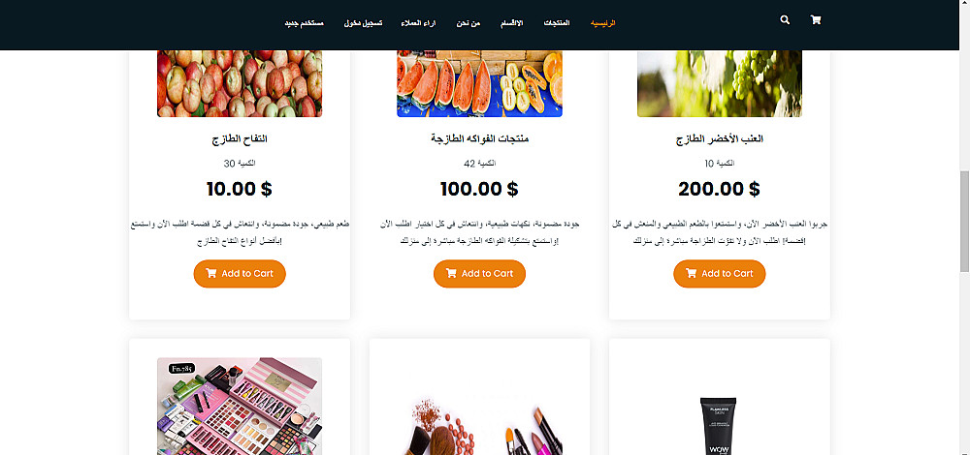Screen dimensions: 970x455
Task: Open the shopping cart icon in header
Action: tap(816, 19)
